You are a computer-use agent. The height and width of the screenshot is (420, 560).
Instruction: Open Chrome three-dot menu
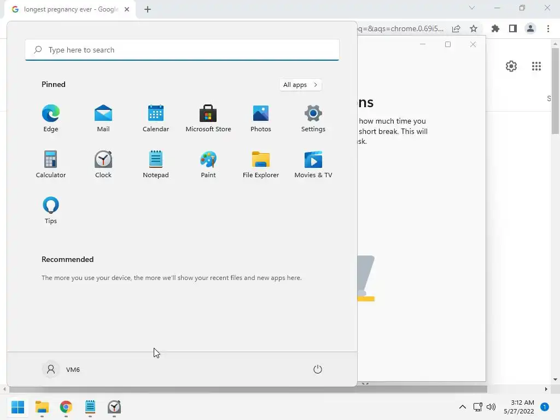(x=548, y=28)
